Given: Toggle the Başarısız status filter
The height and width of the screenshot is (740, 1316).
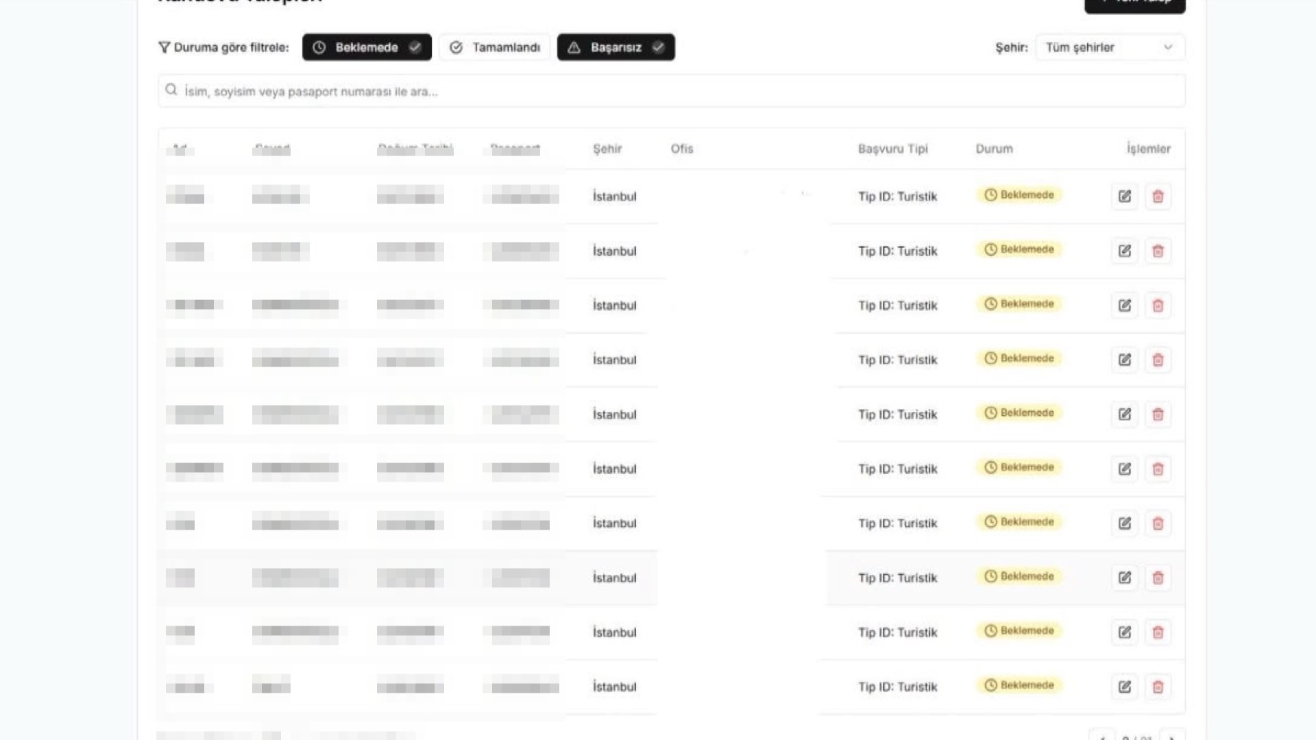Looking at the screenshot, I should [x=616, y=47].
